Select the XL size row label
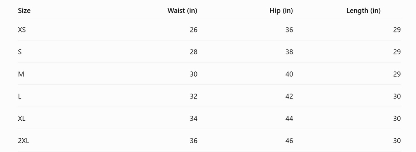This screenshot has height=152, width=416. click(22, 119)
